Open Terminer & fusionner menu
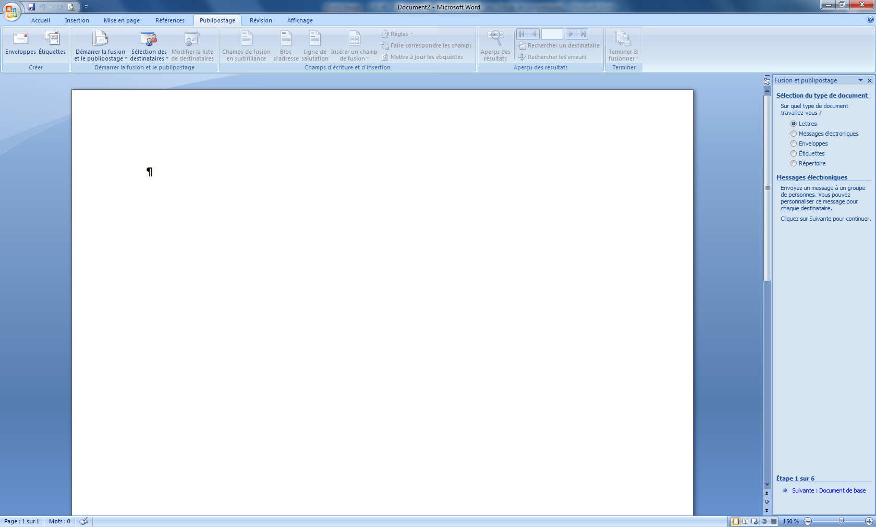 623,46
